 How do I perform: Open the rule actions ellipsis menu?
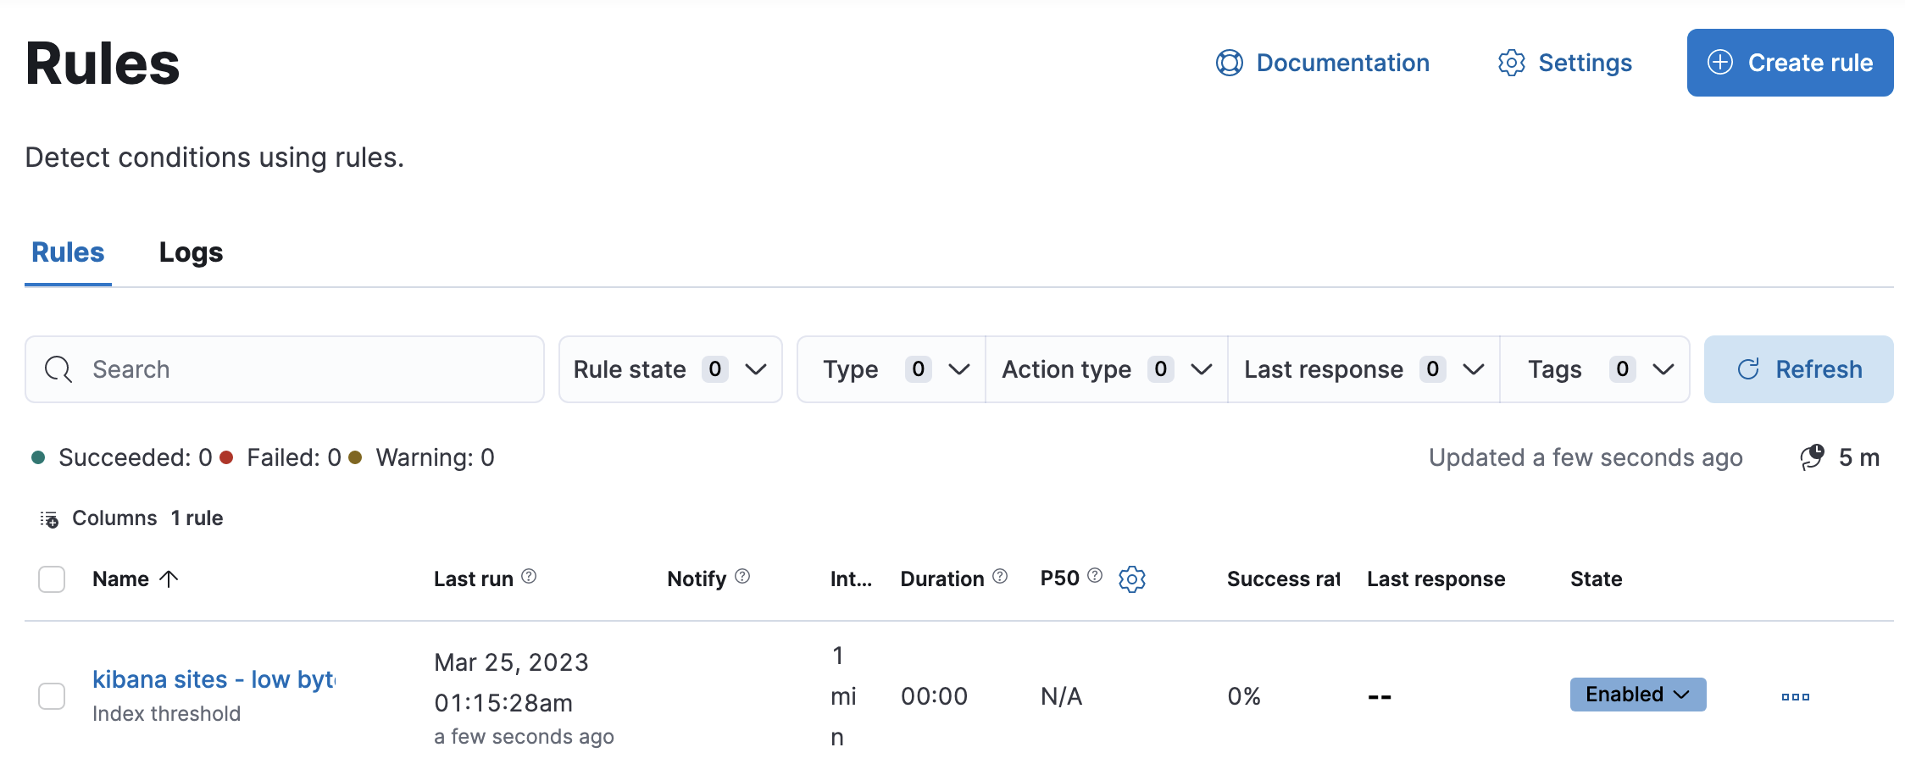tap(1795, 695)
